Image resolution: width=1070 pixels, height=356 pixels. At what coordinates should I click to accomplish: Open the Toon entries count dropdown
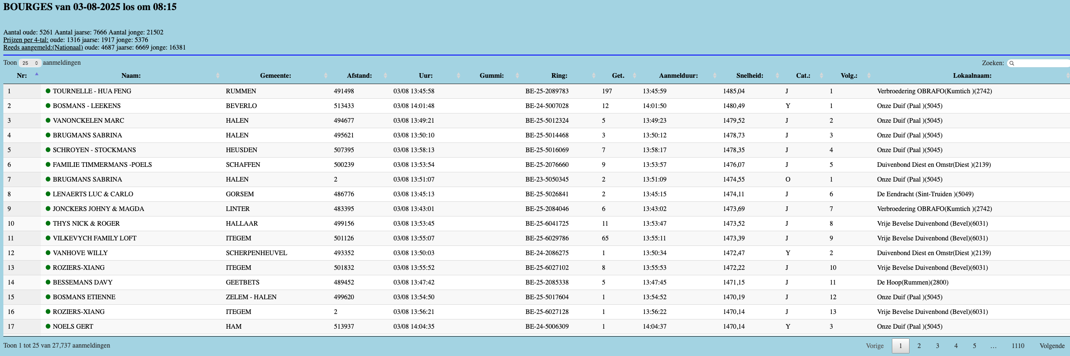30,63
